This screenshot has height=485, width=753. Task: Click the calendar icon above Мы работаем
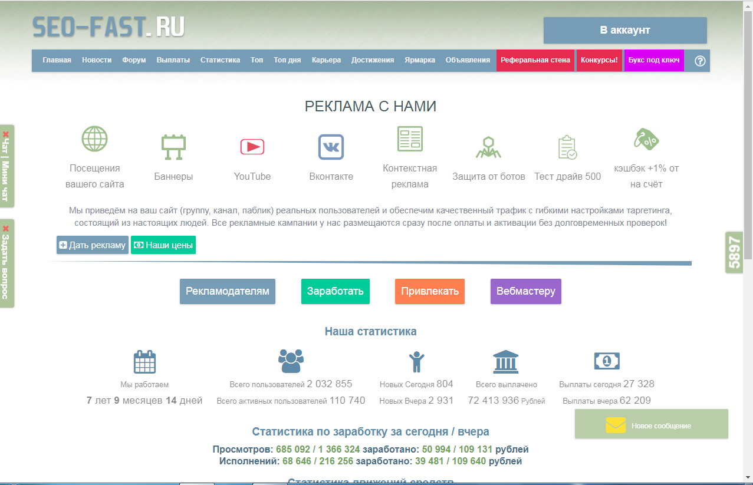[144, 362]
